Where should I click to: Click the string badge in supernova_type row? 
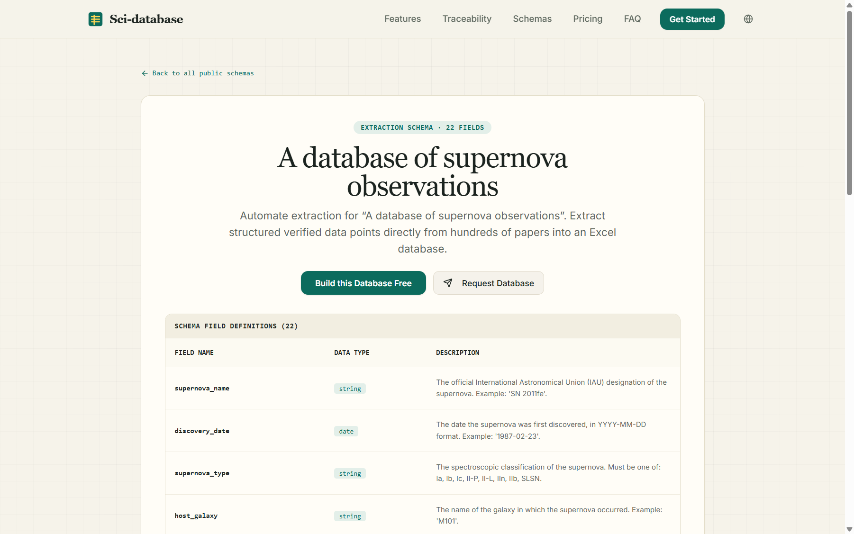(350, 473)
